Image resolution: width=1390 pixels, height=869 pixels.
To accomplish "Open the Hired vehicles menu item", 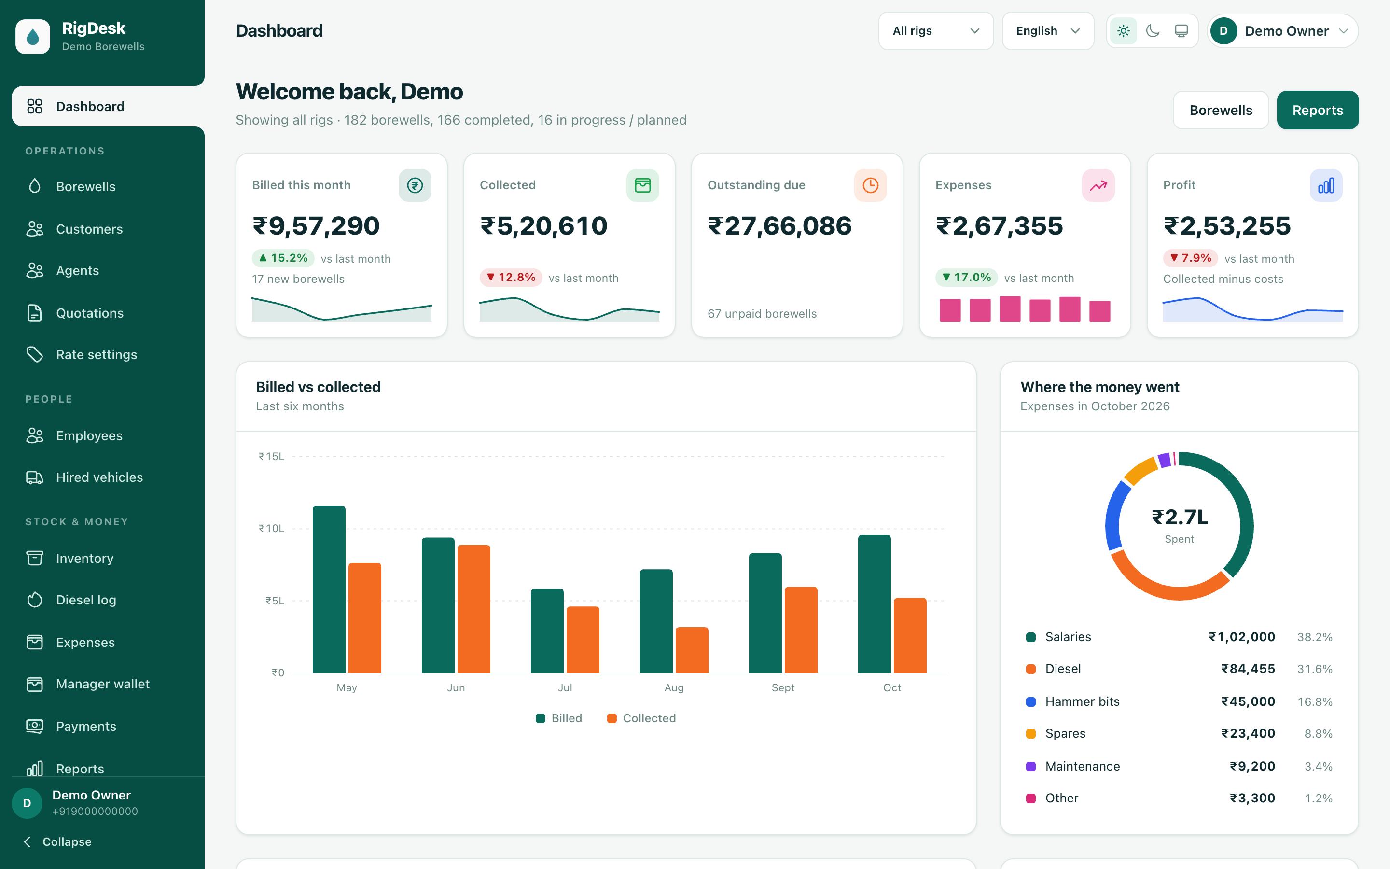I will [108, 477].
